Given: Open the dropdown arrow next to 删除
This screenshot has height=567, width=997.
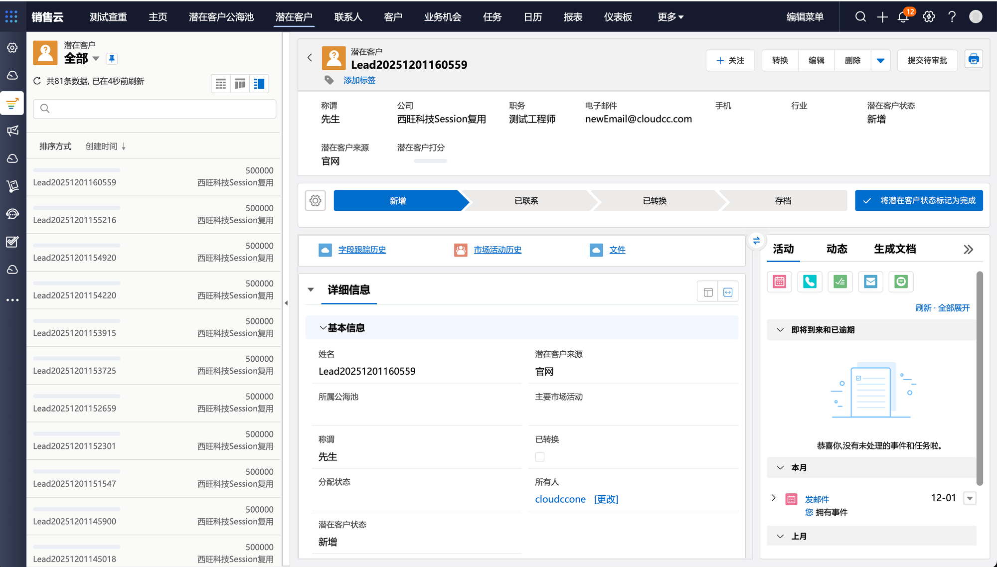Looking at the screenshot, I should 880,61.
